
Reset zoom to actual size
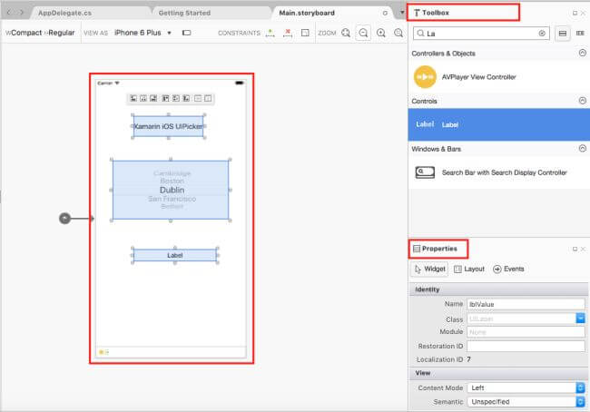398,33
